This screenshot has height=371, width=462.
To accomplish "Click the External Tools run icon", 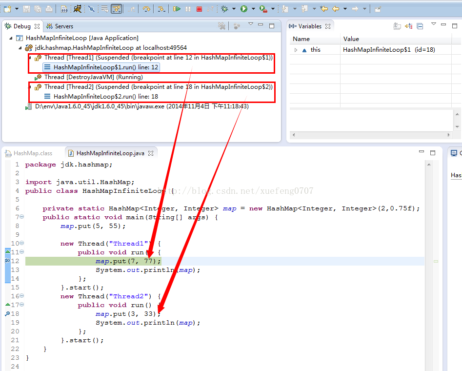I will coord(263,9).
